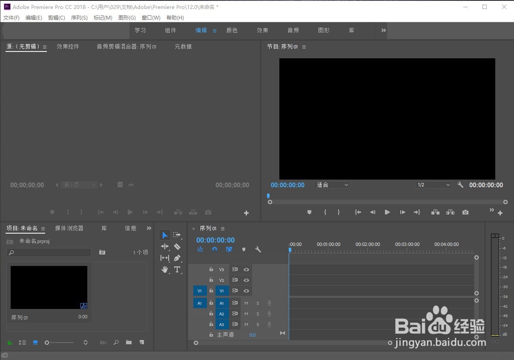Viewport: 514px width, 360px height.
Task: Hide track V2 output eye
Action: (x=246, y=280)
